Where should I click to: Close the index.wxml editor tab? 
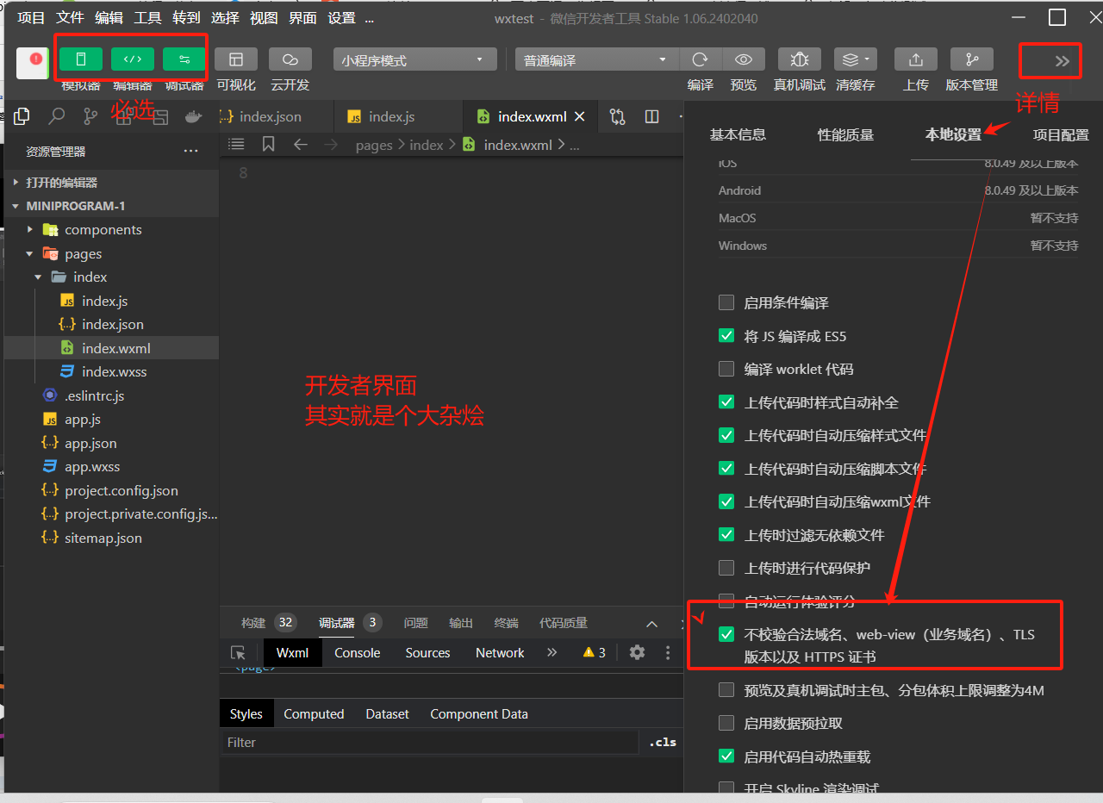pyautogui.click(x=580, y=116)
